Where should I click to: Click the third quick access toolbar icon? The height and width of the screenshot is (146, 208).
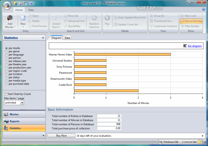pos(26,3)
